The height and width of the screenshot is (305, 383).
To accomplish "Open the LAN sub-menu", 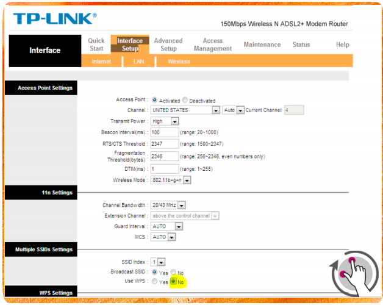I will pyautogui.click(x=138, y=62).
